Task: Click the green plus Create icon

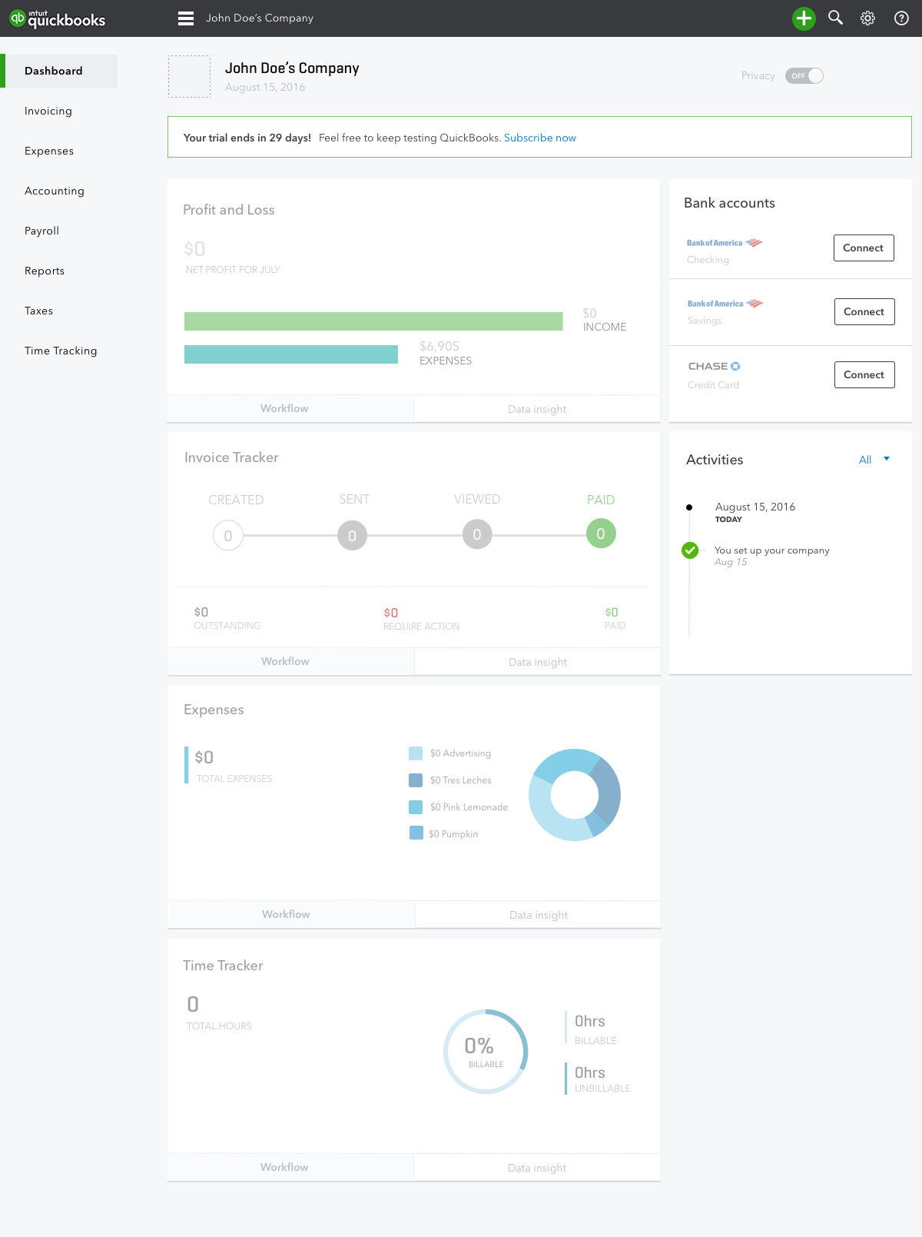Action: click(x=804, y=18)
